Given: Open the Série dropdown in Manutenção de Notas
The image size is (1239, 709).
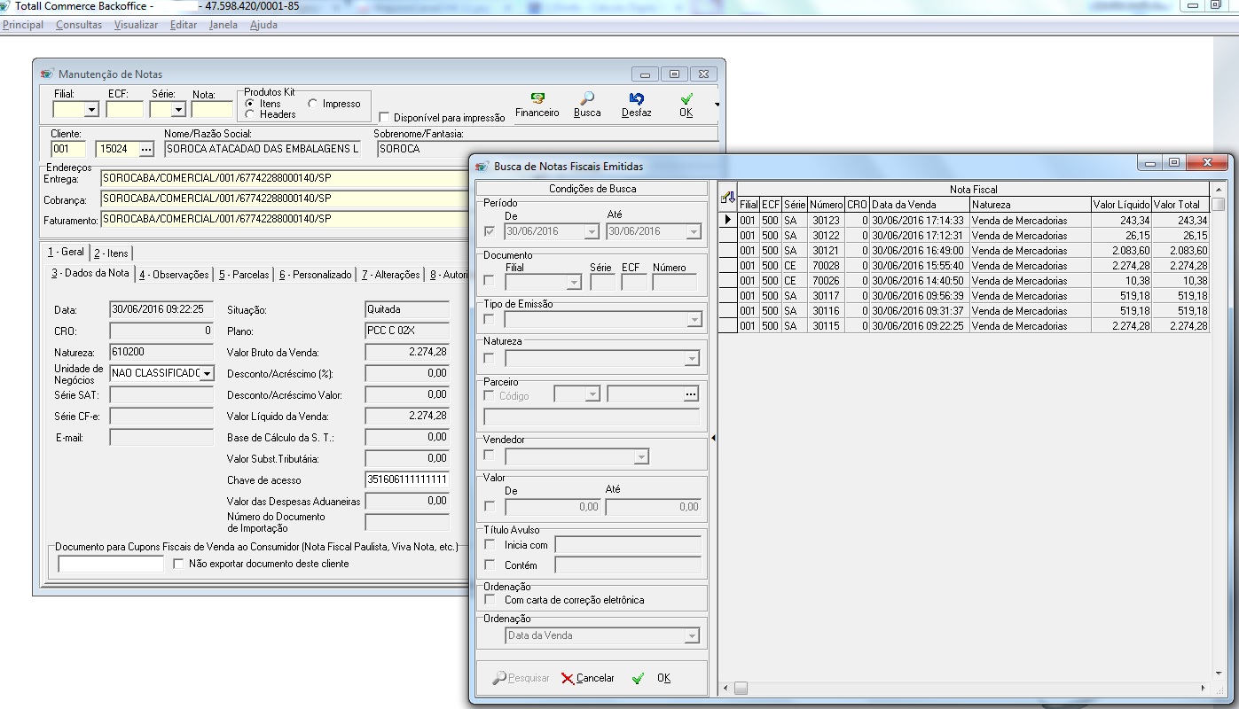Looking at the screenshot, I should (x=178, y=110).
